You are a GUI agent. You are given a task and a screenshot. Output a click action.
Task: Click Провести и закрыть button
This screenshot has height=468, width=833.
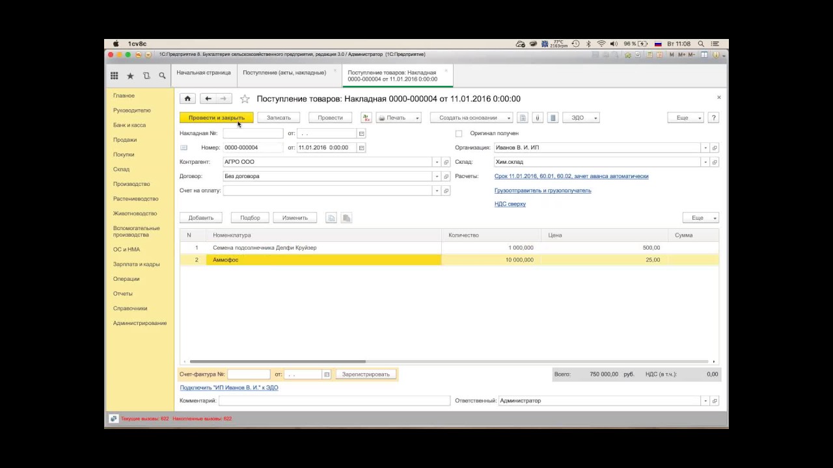(x=217, y=118)
